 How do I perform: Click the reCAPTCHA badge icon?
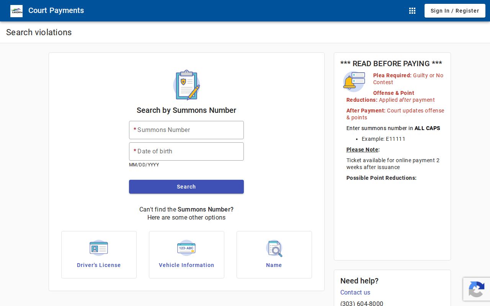click(x=476, y=289)
